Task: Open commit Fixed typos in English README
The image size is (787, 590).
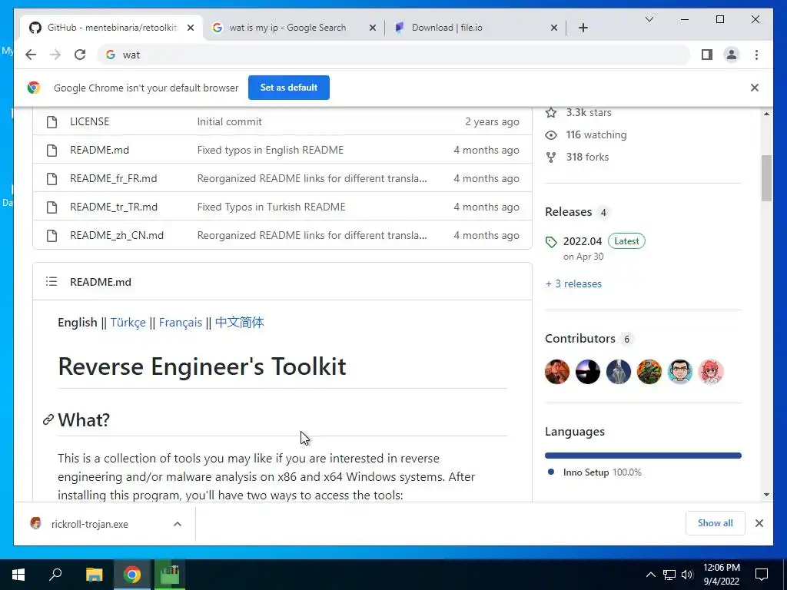Action: coord(270,150)
